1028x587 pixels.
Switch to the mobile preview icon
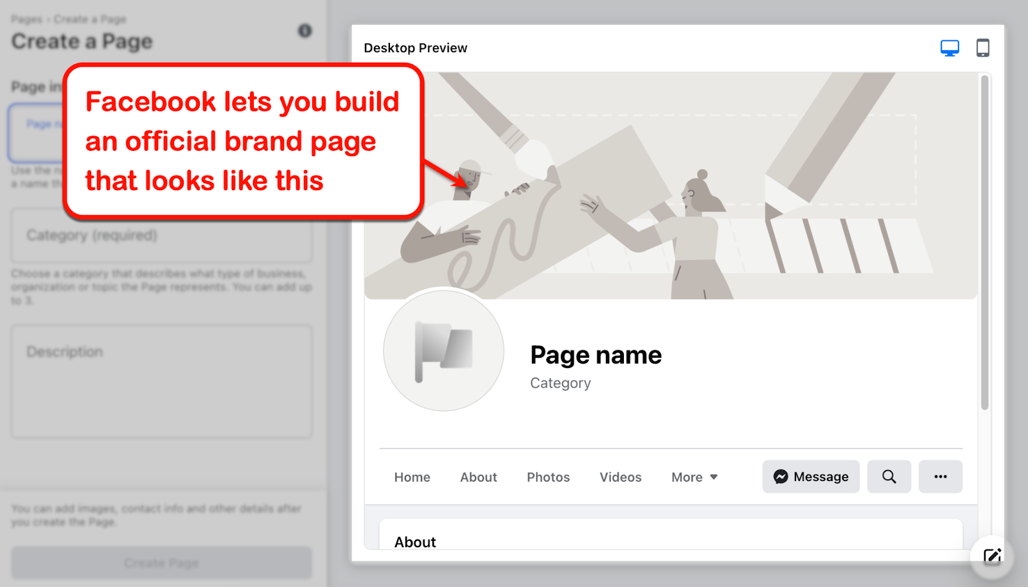(x=982, y=48)
